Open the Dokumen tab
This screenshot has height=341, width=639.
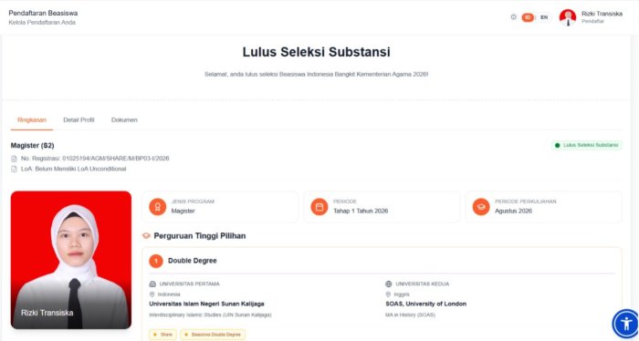[124, 120]
